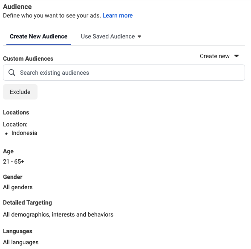The width and height of the screenshot is (251, 249).
Task: Open the Create new dropdown arrow
Action: (x=237, y=56)
